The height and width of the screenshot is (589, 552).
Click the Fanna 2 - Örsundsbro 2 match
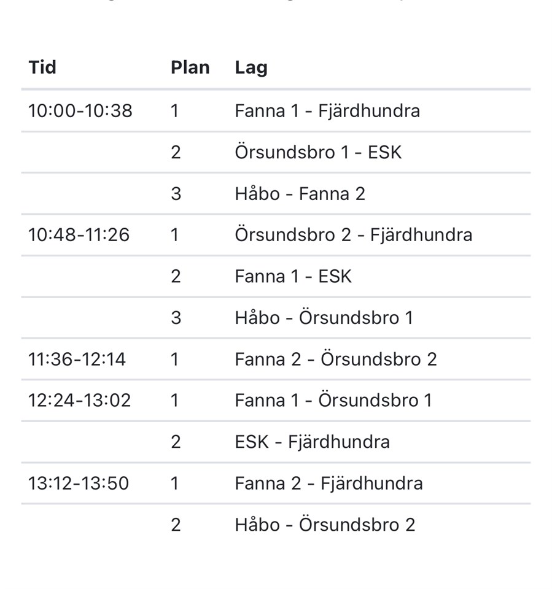tap(335, 359)
